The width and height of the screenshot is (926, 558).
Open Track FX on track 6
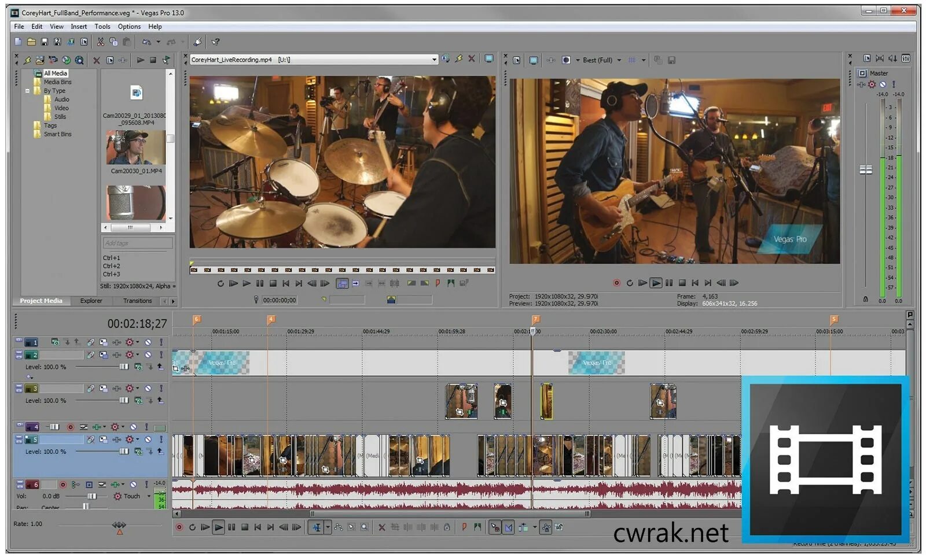tap(116, 485)
